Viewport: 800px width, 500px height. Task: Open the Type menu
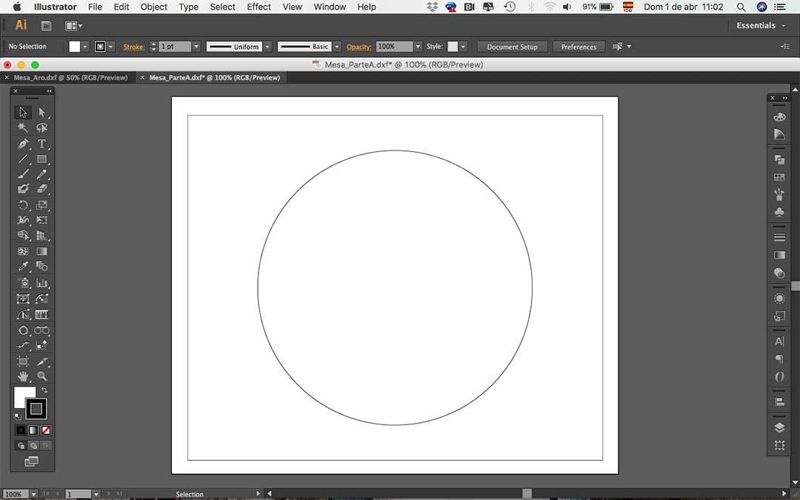pos(188,7)
